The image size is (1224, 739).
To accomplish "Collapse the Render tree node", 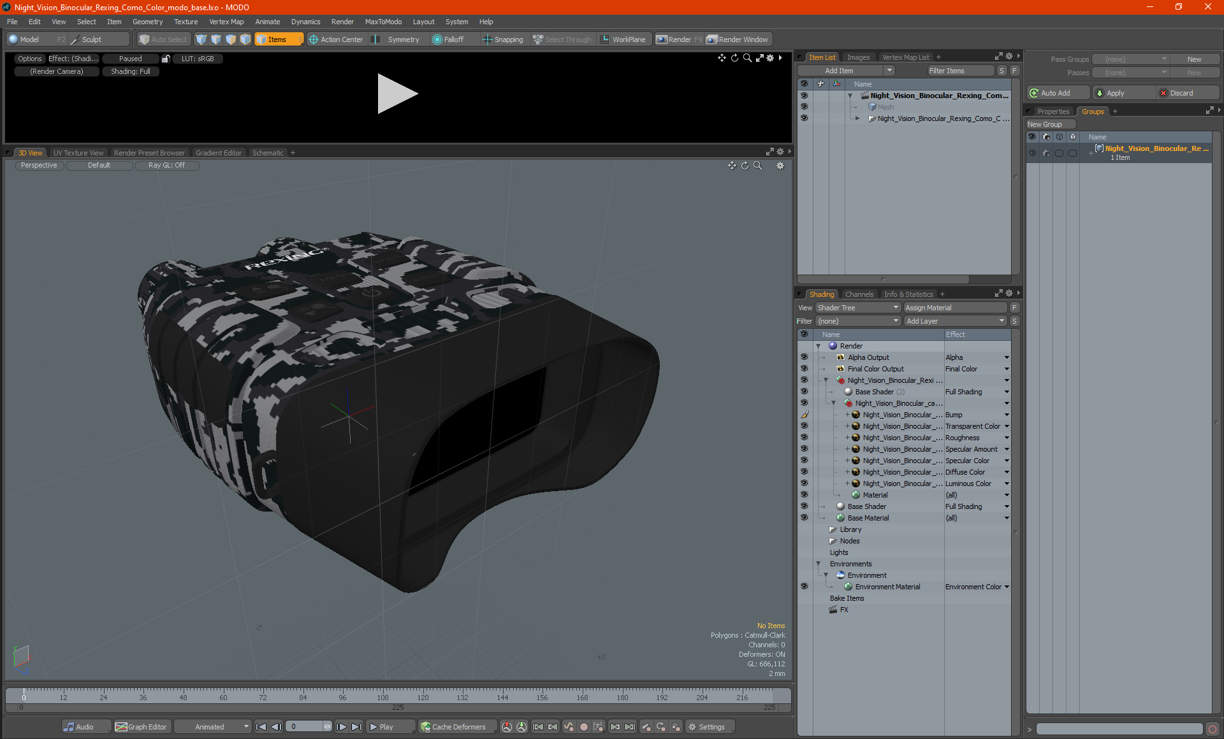I will click(819, 346).
